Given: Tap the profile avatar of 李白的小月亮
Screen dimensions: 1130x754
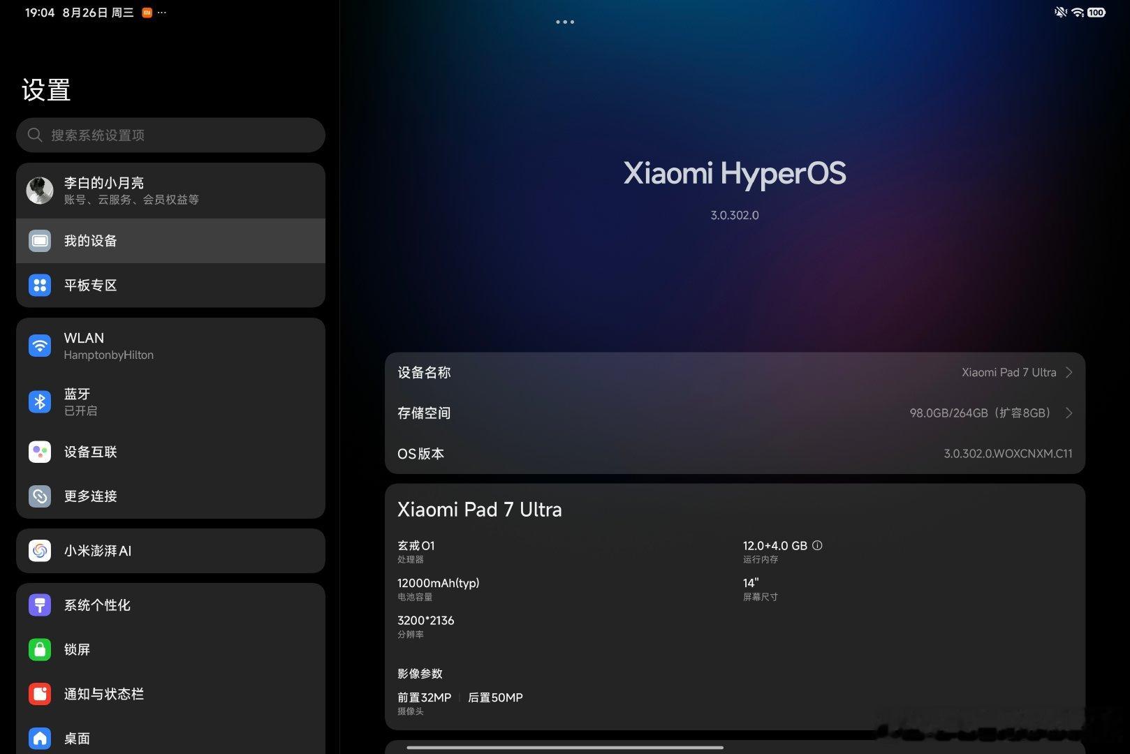Looking at the screenshot, I should tap(40, 191).
